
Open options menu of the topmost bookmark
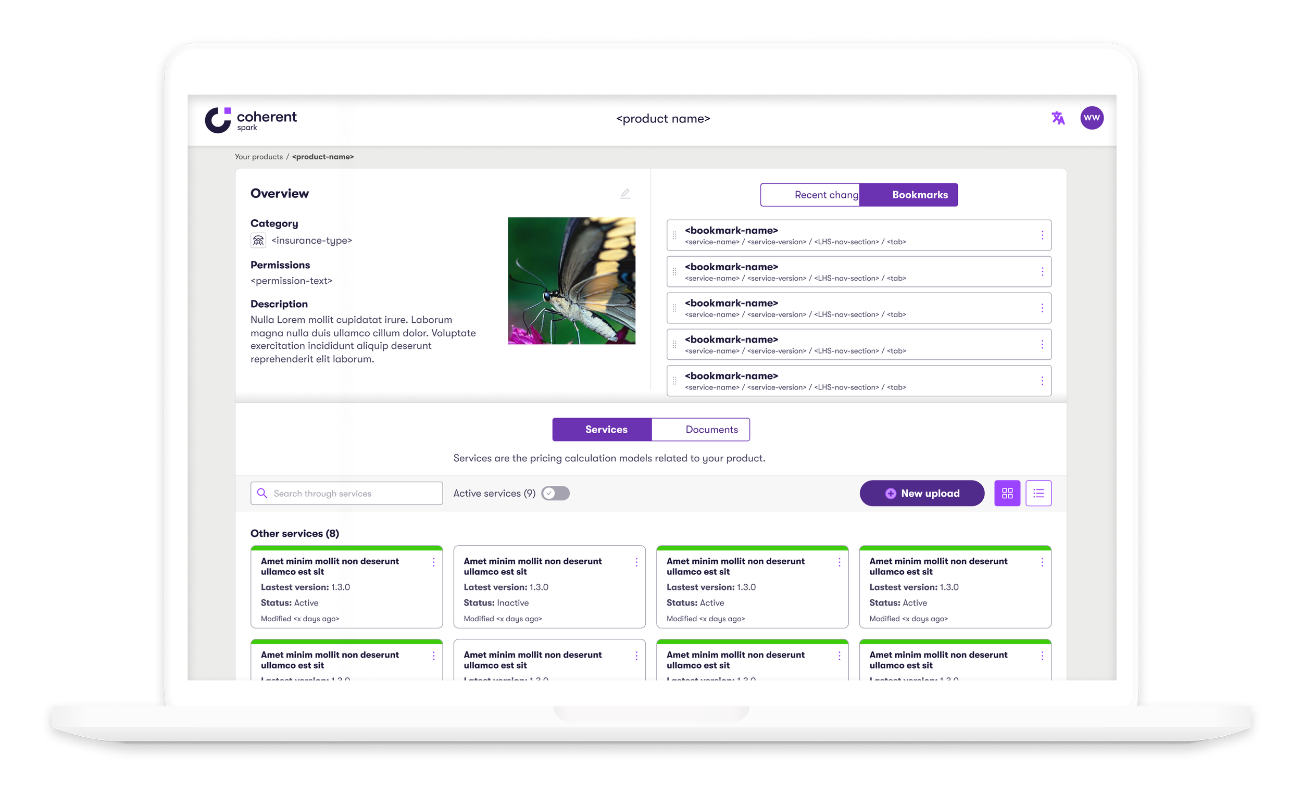tap(1042, 235)
